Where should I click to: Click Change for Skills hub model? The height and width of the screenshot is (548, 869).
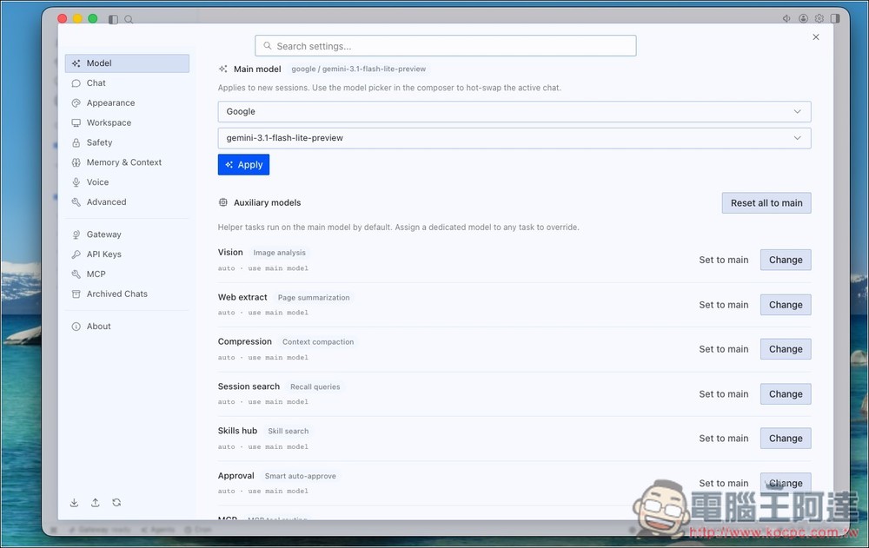coord(786,439)
